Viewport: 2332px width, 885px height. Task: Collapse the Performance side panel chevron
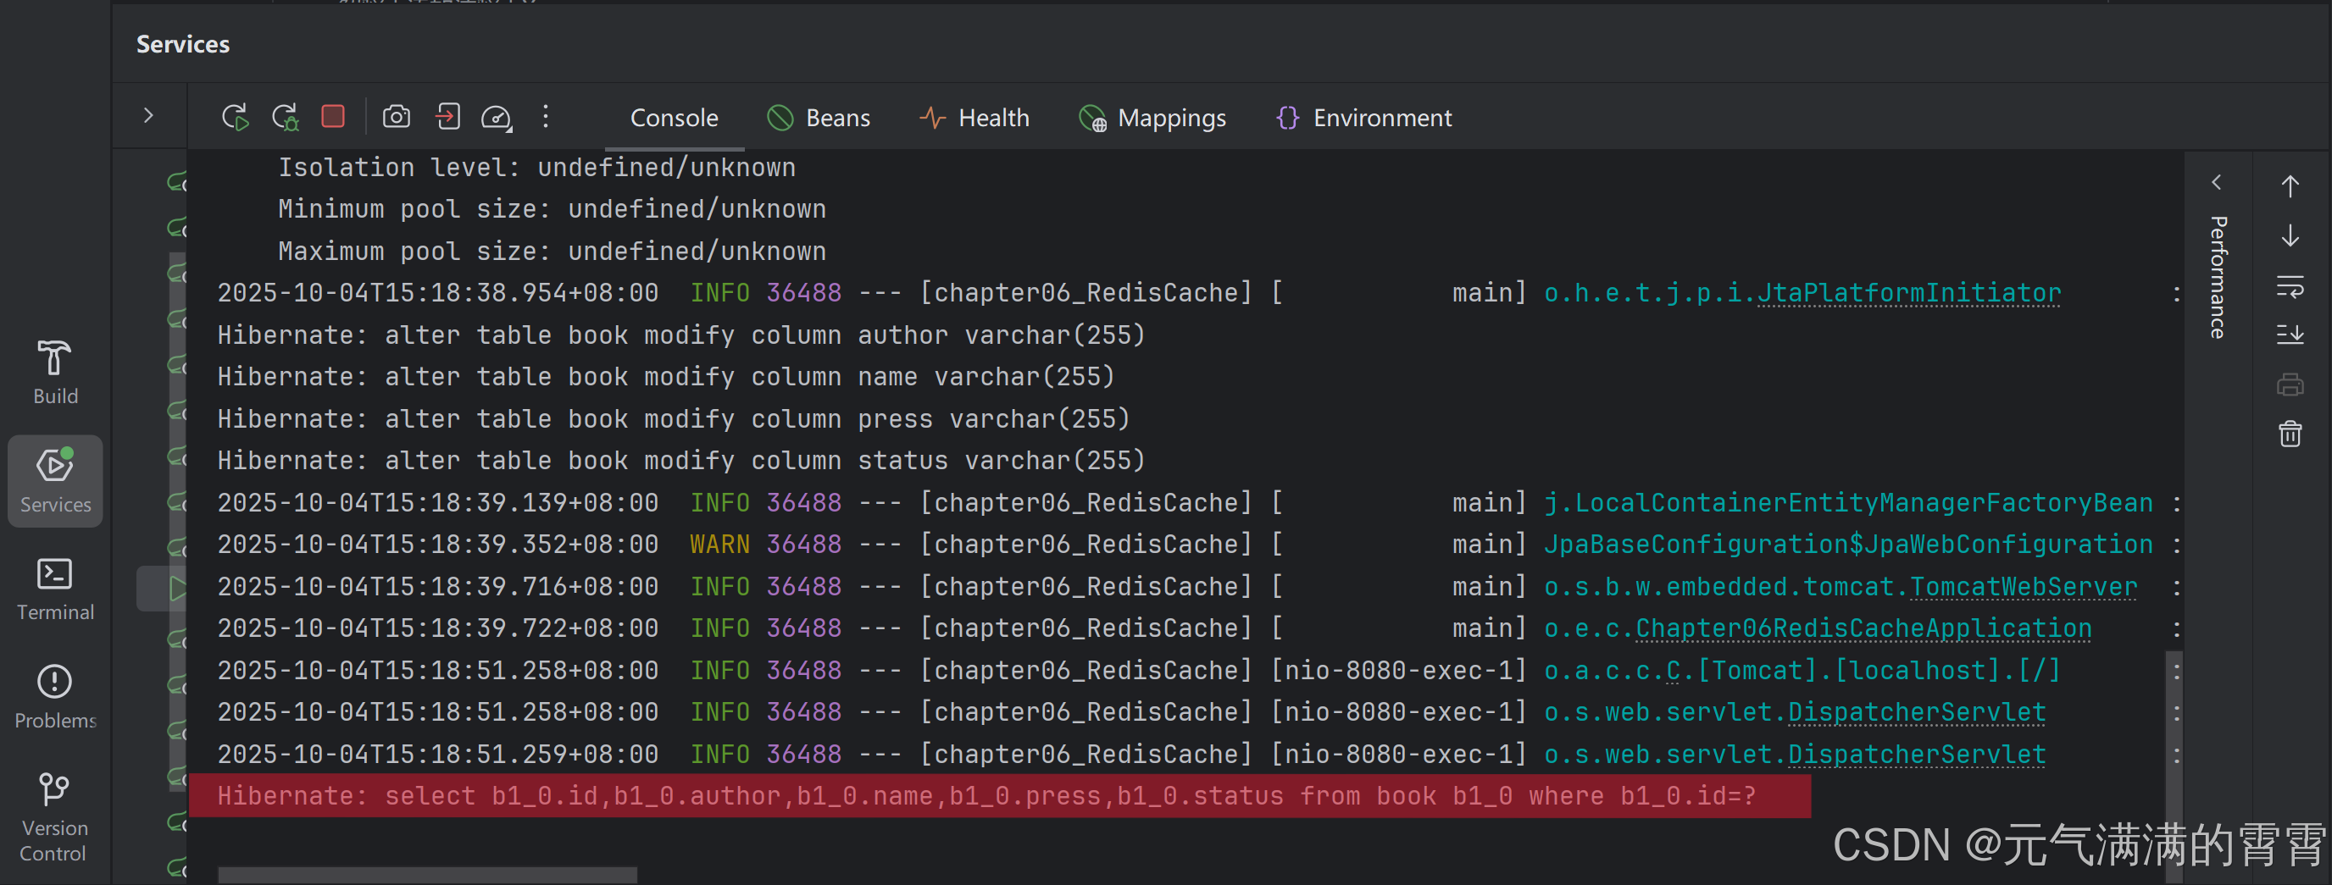[x=2216, y=182]
